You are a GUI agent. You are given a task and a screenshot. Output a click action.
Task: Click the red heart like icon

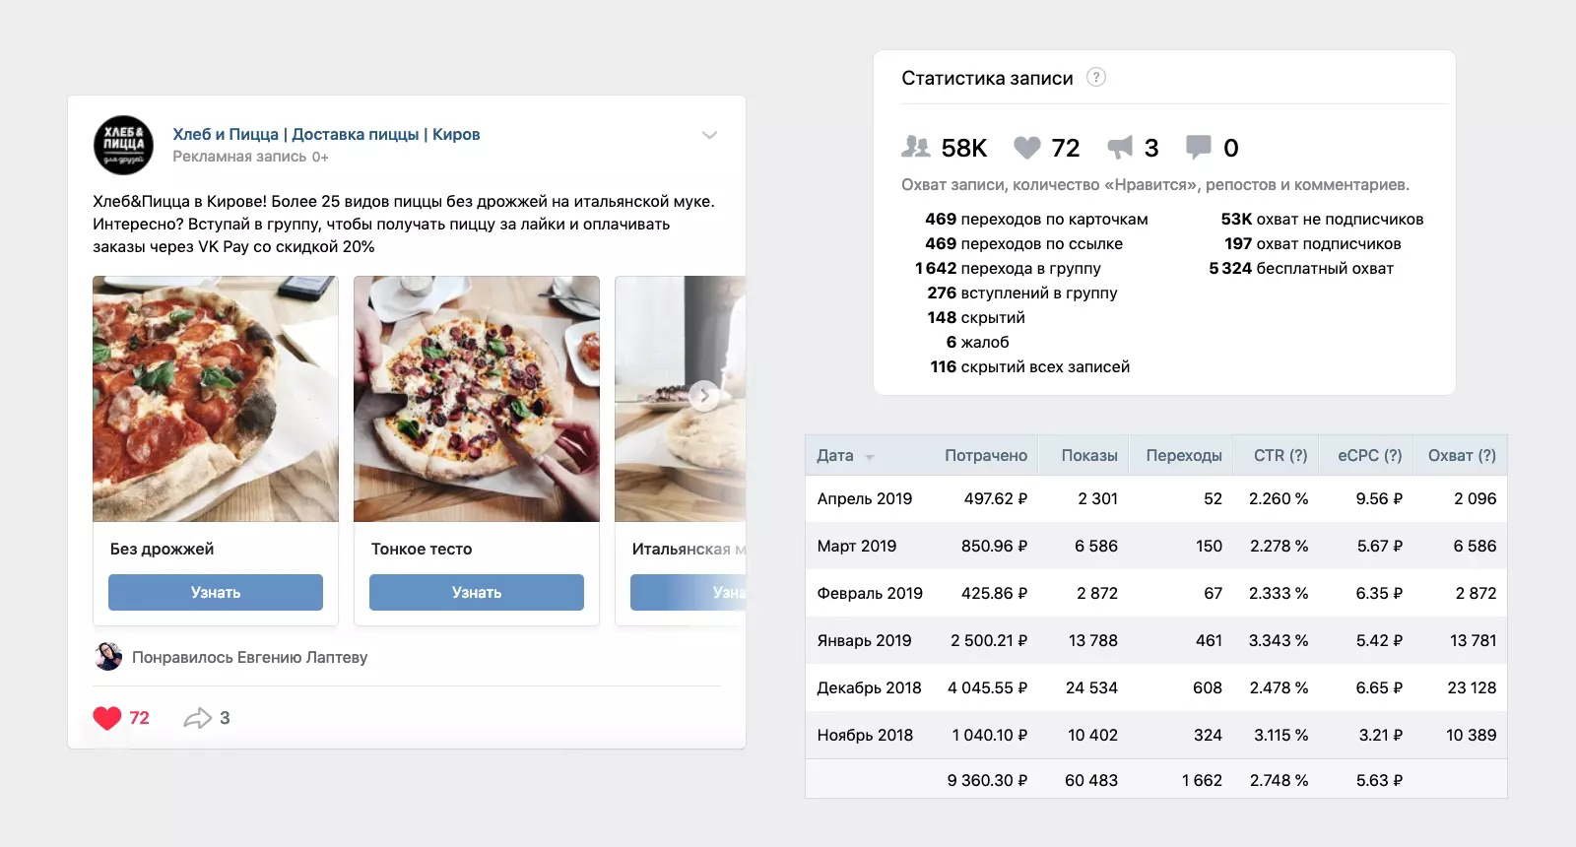[107, 718]
